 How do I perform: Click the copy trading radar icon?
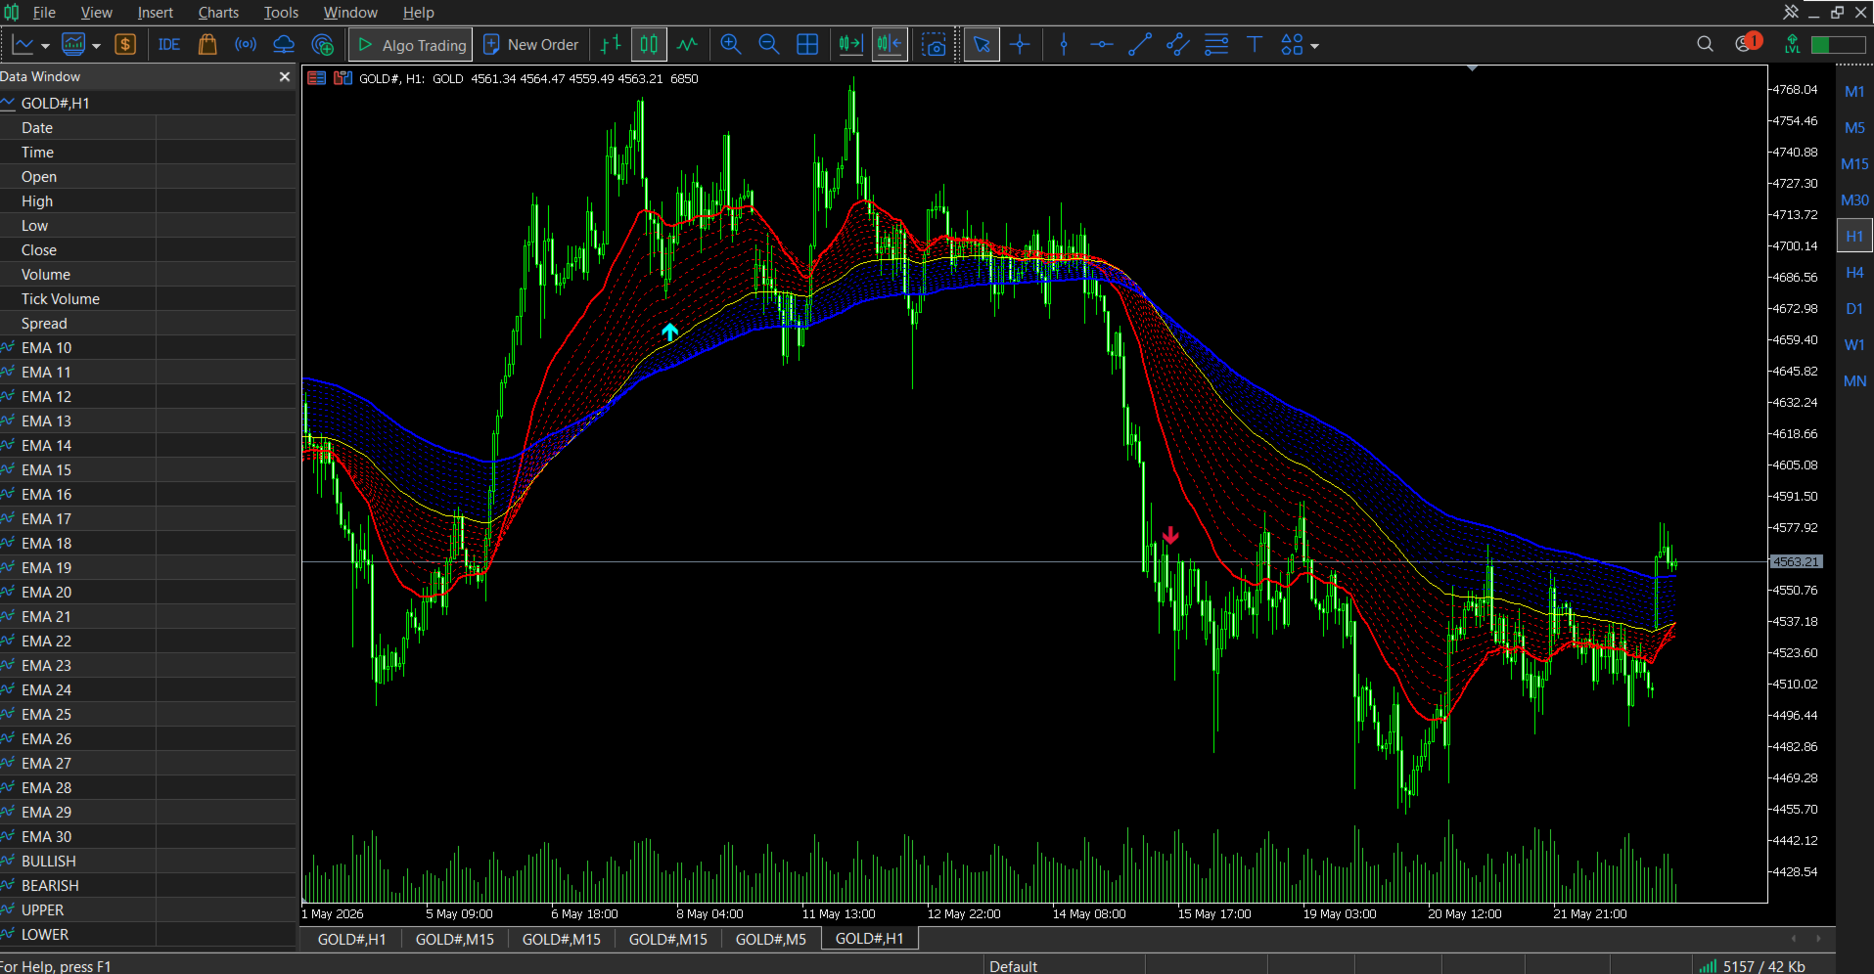(322, 45)
